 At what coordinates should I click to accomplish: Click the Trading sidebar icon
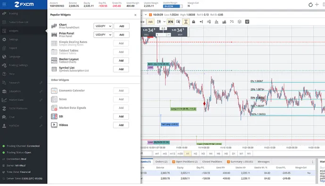point(4,14)
